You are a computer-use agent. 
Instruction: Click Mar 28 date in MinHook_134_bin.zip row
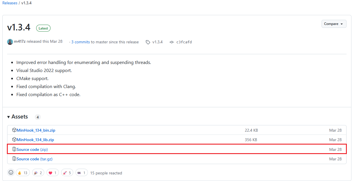(x=335, y=130)
